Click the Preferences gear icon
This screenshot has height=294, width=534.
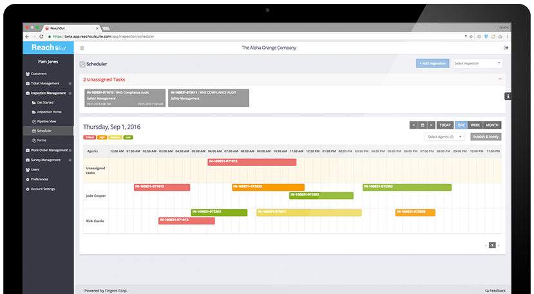[x=28, y=179]
